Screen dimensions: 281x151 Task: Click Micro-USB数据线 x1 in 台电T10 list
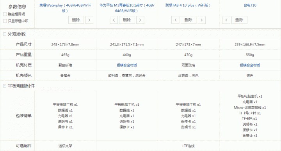click(250, 107)
